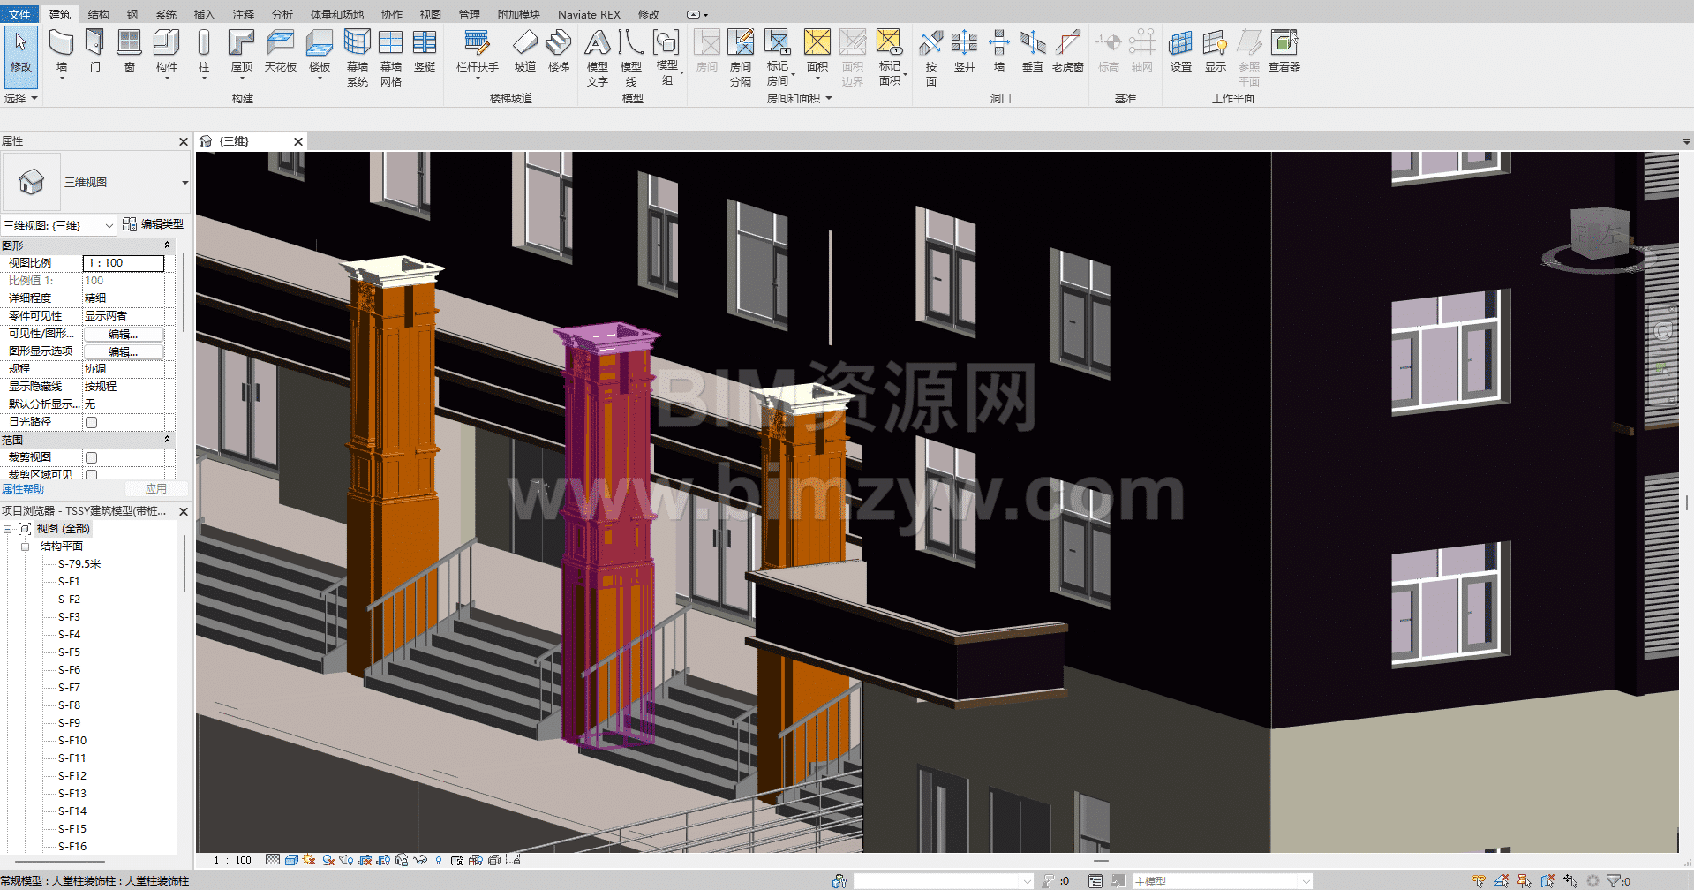Open the 三维视图: {三维} instance dropdown
The image size is (1694, 890).
59,225
